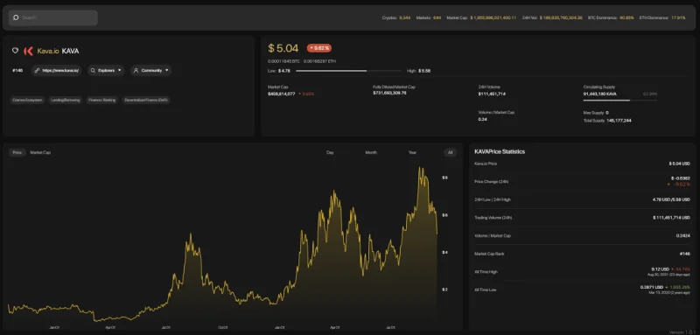This screenshot has height=335, width=700.
Task: Select the Lending/Borrowing tag
Action: click(65, 101)
